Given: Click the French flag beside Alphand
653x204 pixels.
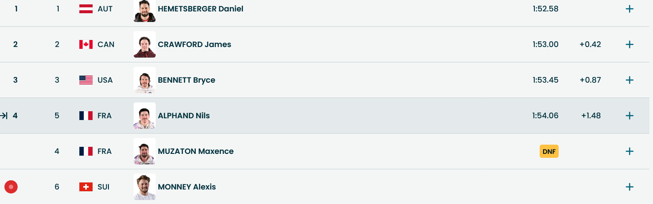Looking at the screenshot, I should tap(86, 116).
